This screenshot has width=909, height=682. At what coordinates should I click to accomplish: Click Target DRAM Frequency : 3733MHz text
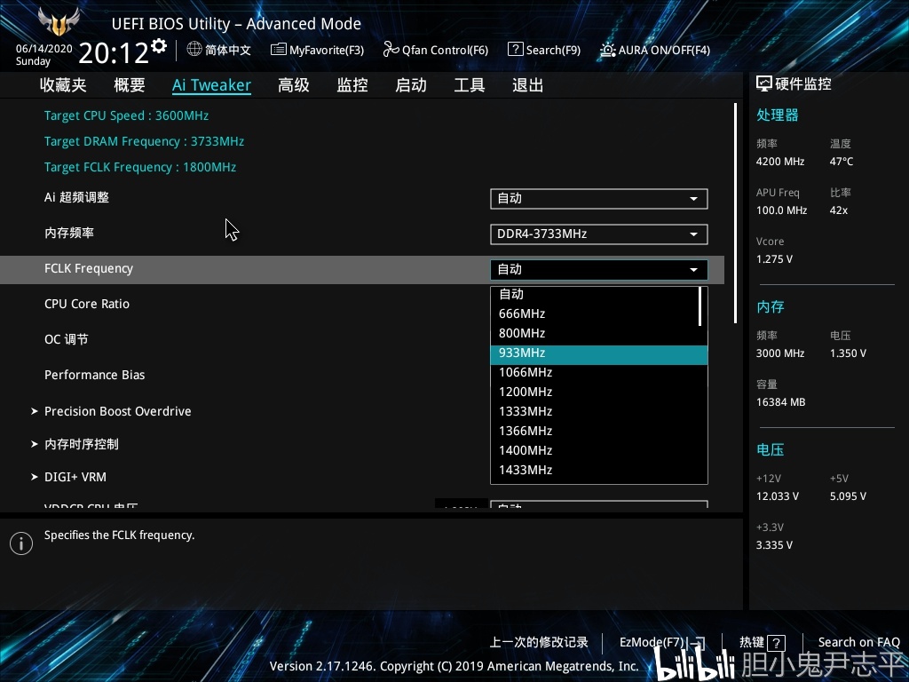pyautogui.click(x=144, y=141)
